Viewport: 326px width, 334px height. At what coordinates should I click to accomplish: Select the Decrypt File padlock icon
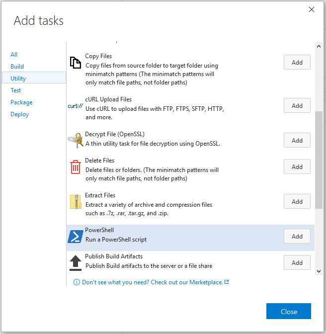pos(76,140)
